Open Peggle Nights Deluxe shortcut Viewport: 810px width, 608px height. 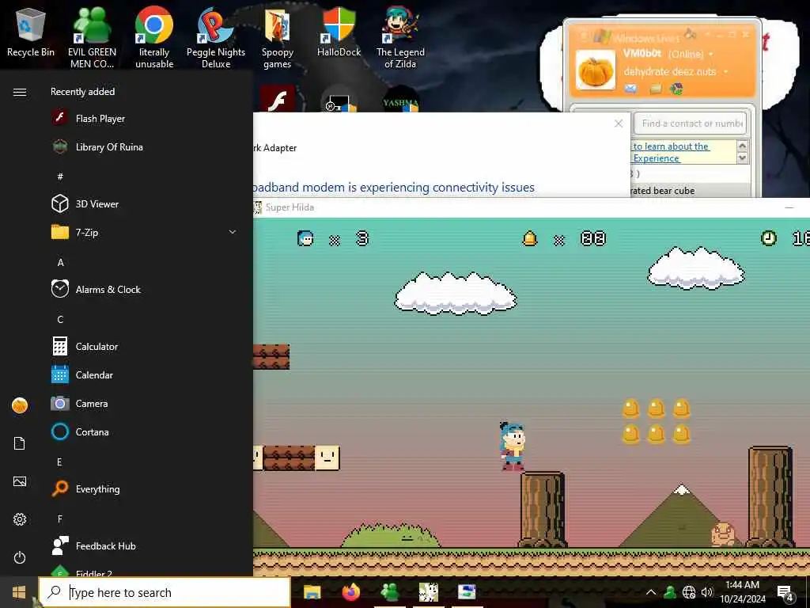(x=215, y=37)
